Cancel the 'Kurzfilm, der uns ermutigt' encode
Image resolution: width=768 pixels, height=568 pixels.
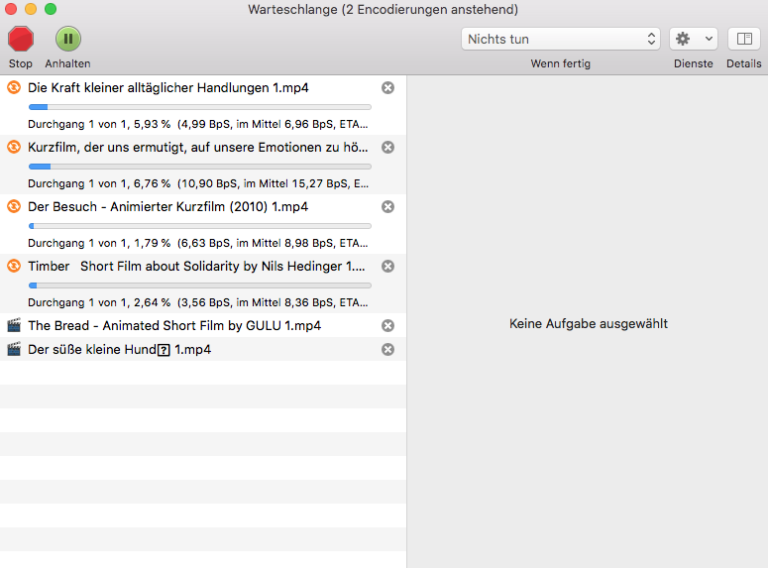coord(387,148)
